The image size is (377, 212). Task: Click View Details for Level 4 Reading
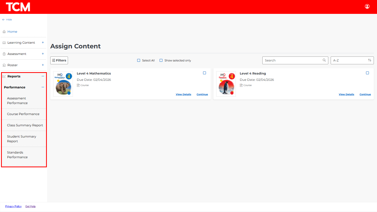(x=346, y=94)
